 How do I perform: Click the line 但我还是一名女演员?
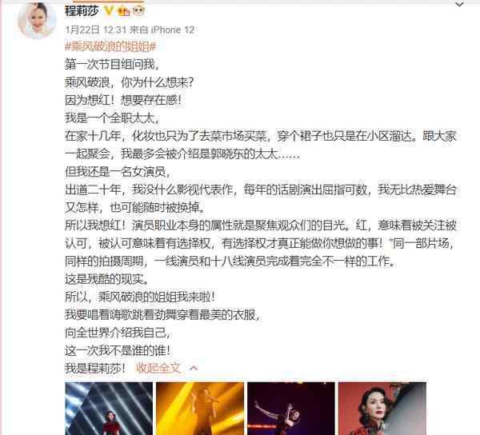click(x=118, y=172)
